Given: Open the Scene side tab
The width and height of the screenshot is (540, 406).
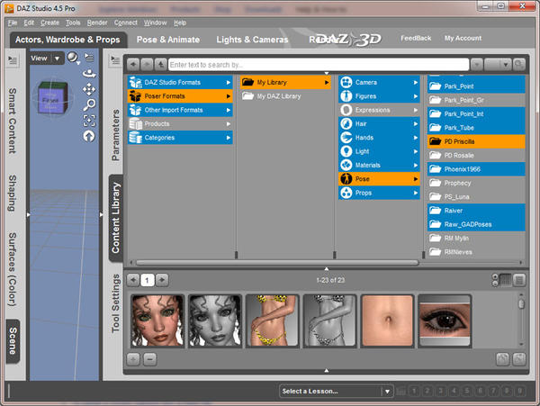Looking at the screenshot, I should click(13, 341).
